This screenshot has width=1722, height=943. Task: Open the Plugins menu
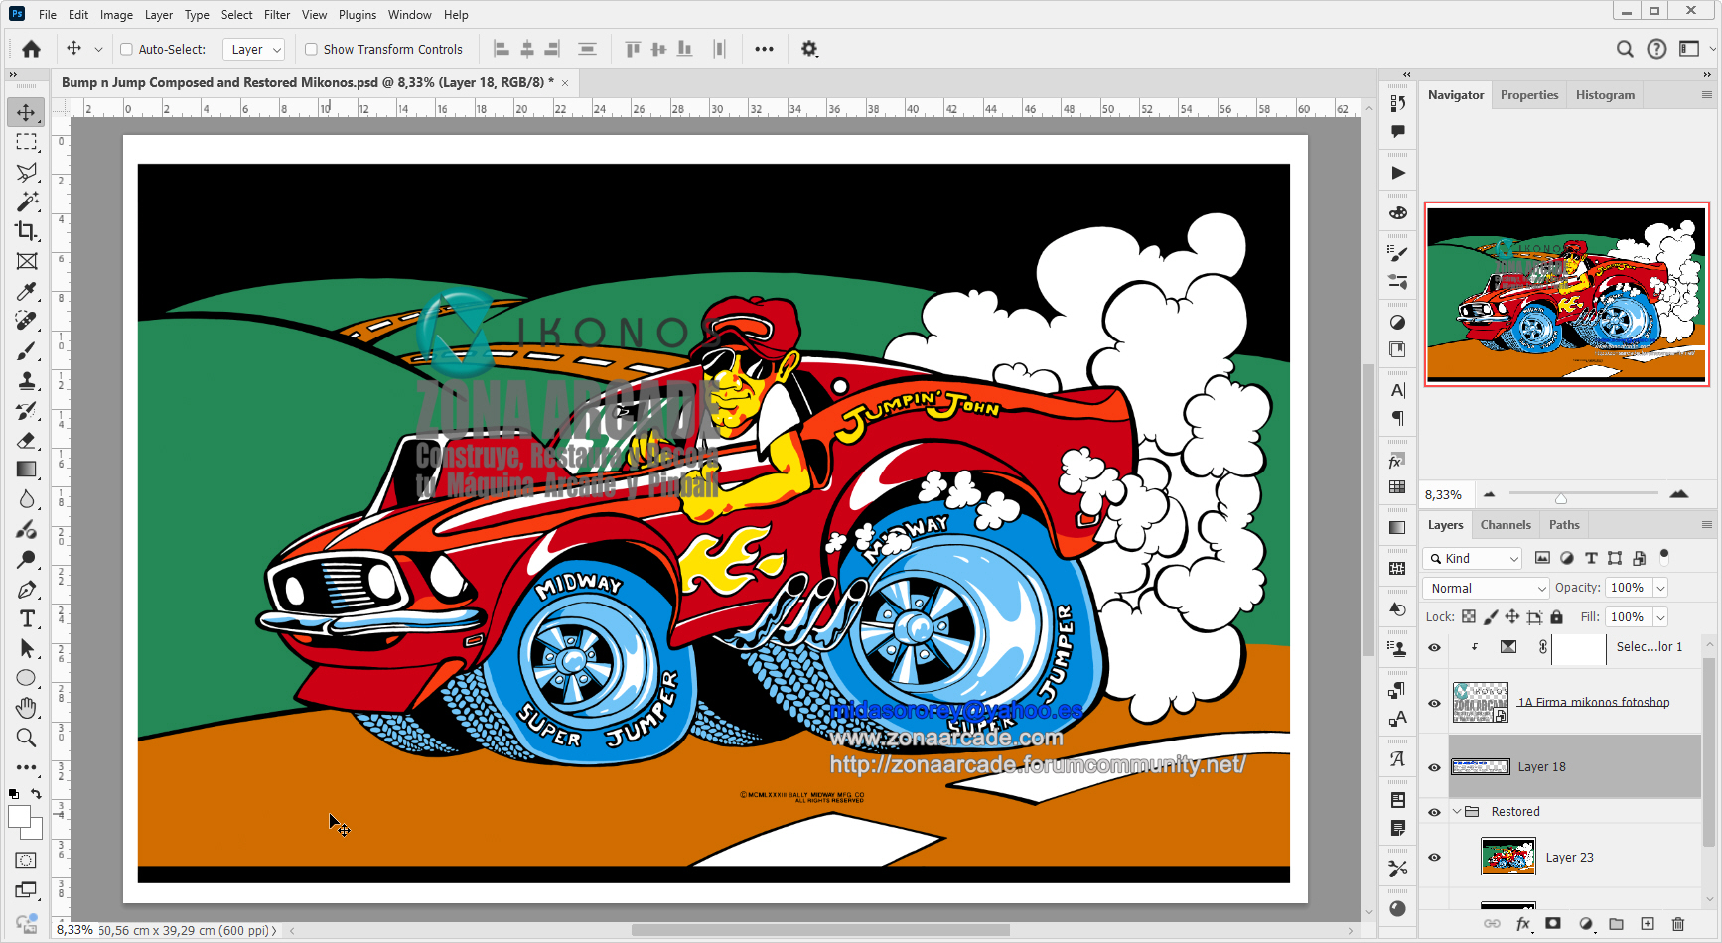(x=358, y=15)
